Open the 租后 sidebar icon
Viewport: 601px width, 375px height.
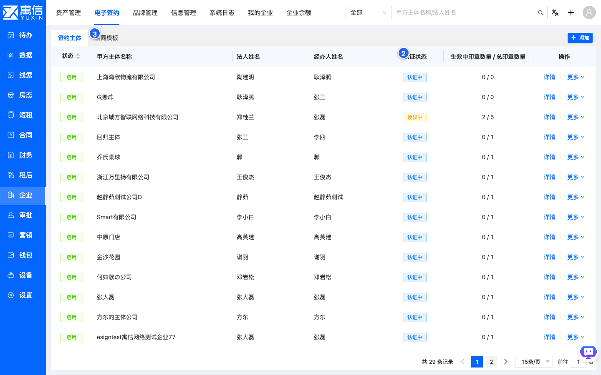pyautogui.click(x=11, y=175)
